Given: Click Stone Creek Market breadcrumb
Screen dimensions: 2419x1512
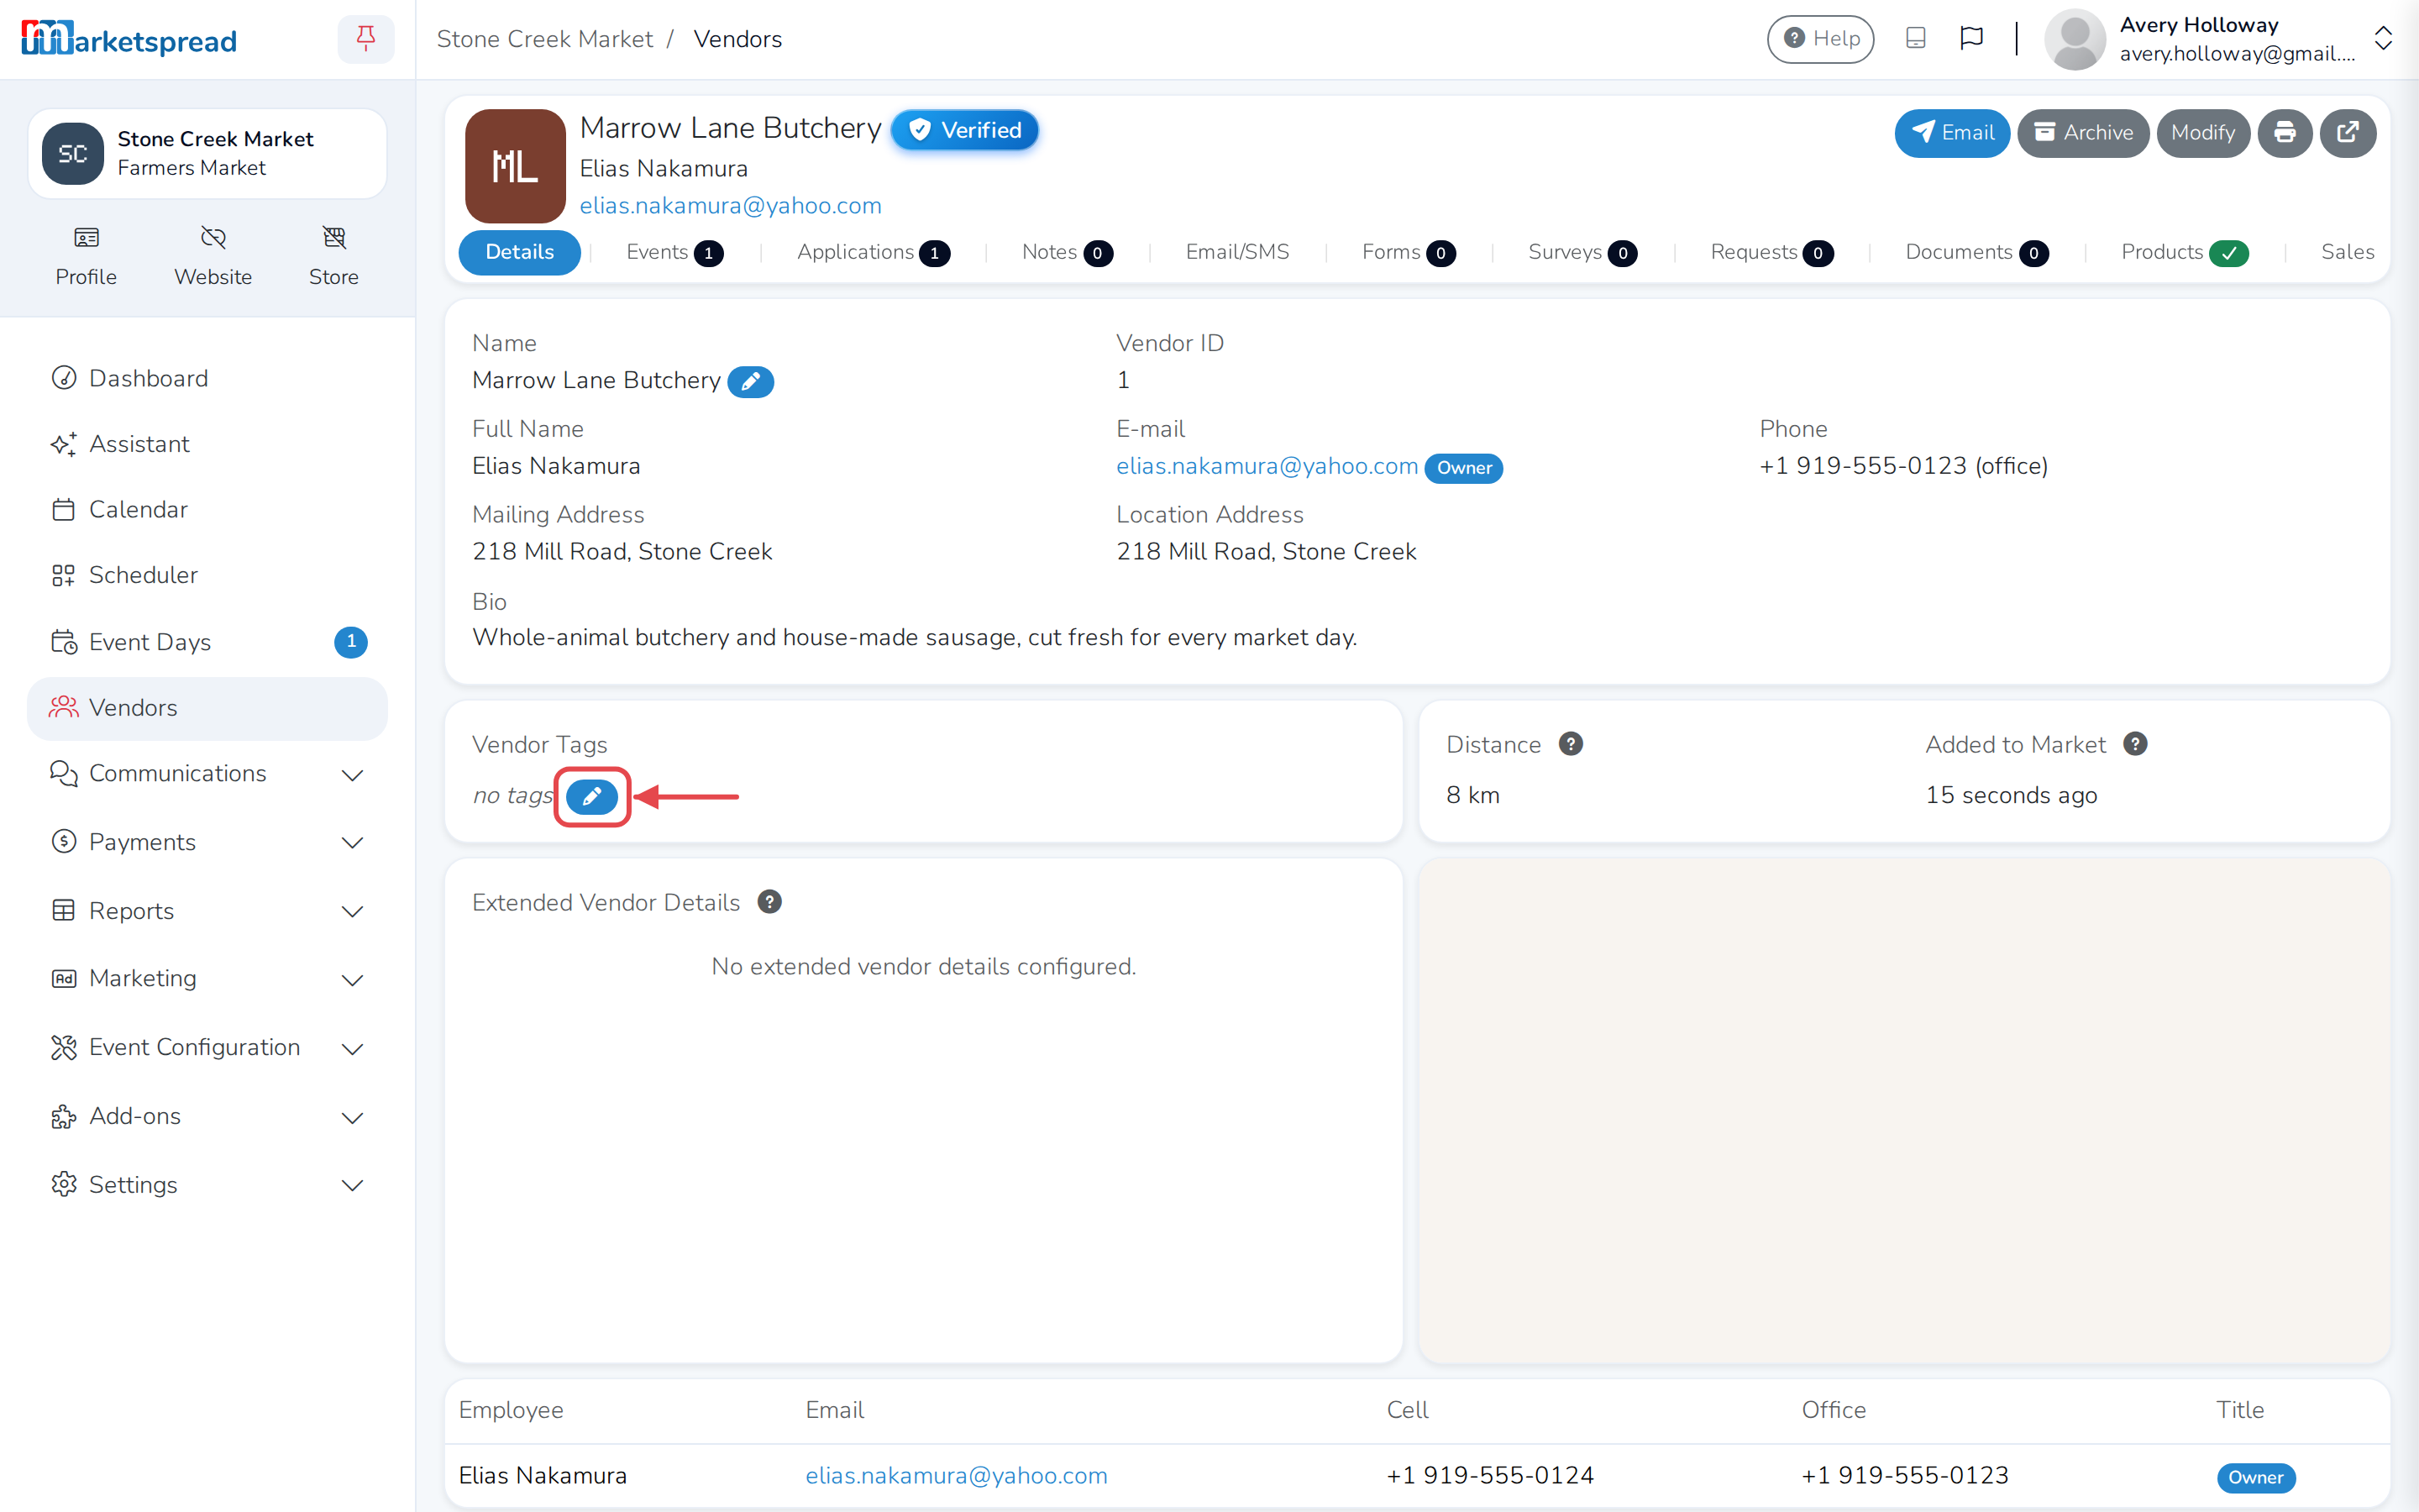Looking at the screenshot, I should 543,39.
